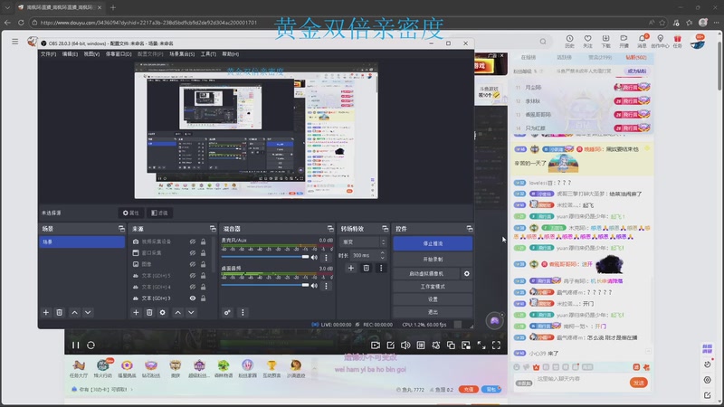724x407 pixels.
Task: Click the 开始录制 start recording button
Action: coord(433,260)
